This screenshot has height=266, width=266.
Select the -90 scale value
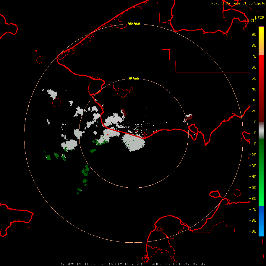coord(253,231)
